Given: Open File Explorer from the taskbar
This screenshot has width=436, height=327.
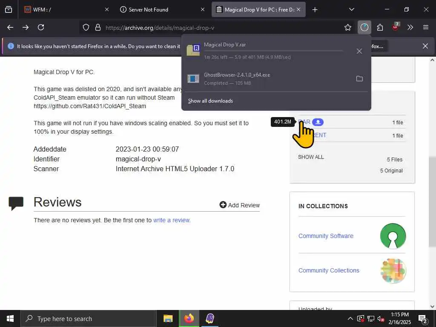Looking at the screenshot, I should pyautogui.click(x=168, y=318).
